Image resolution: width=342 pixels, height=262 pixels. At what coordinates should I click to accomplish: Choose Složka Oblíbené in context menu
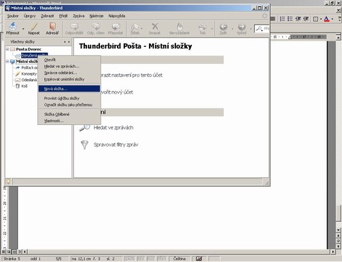(x=69, y=114)
